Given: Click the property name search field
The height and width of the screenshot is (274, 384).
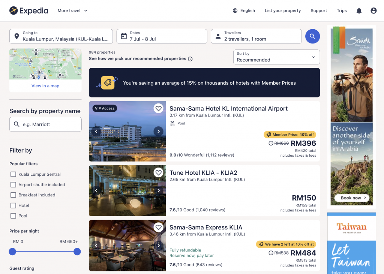Looking at the screenshot, I should (45, 124).
